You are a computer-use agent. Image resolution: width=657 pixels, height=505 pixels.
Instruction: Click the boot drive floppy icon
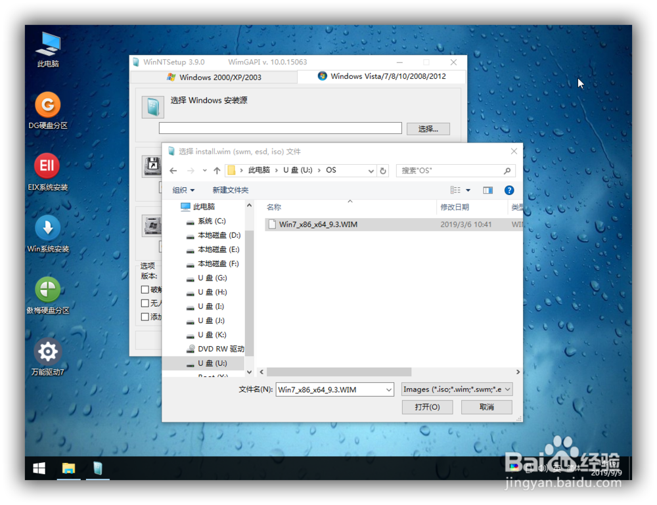click(x=152, y=166)
